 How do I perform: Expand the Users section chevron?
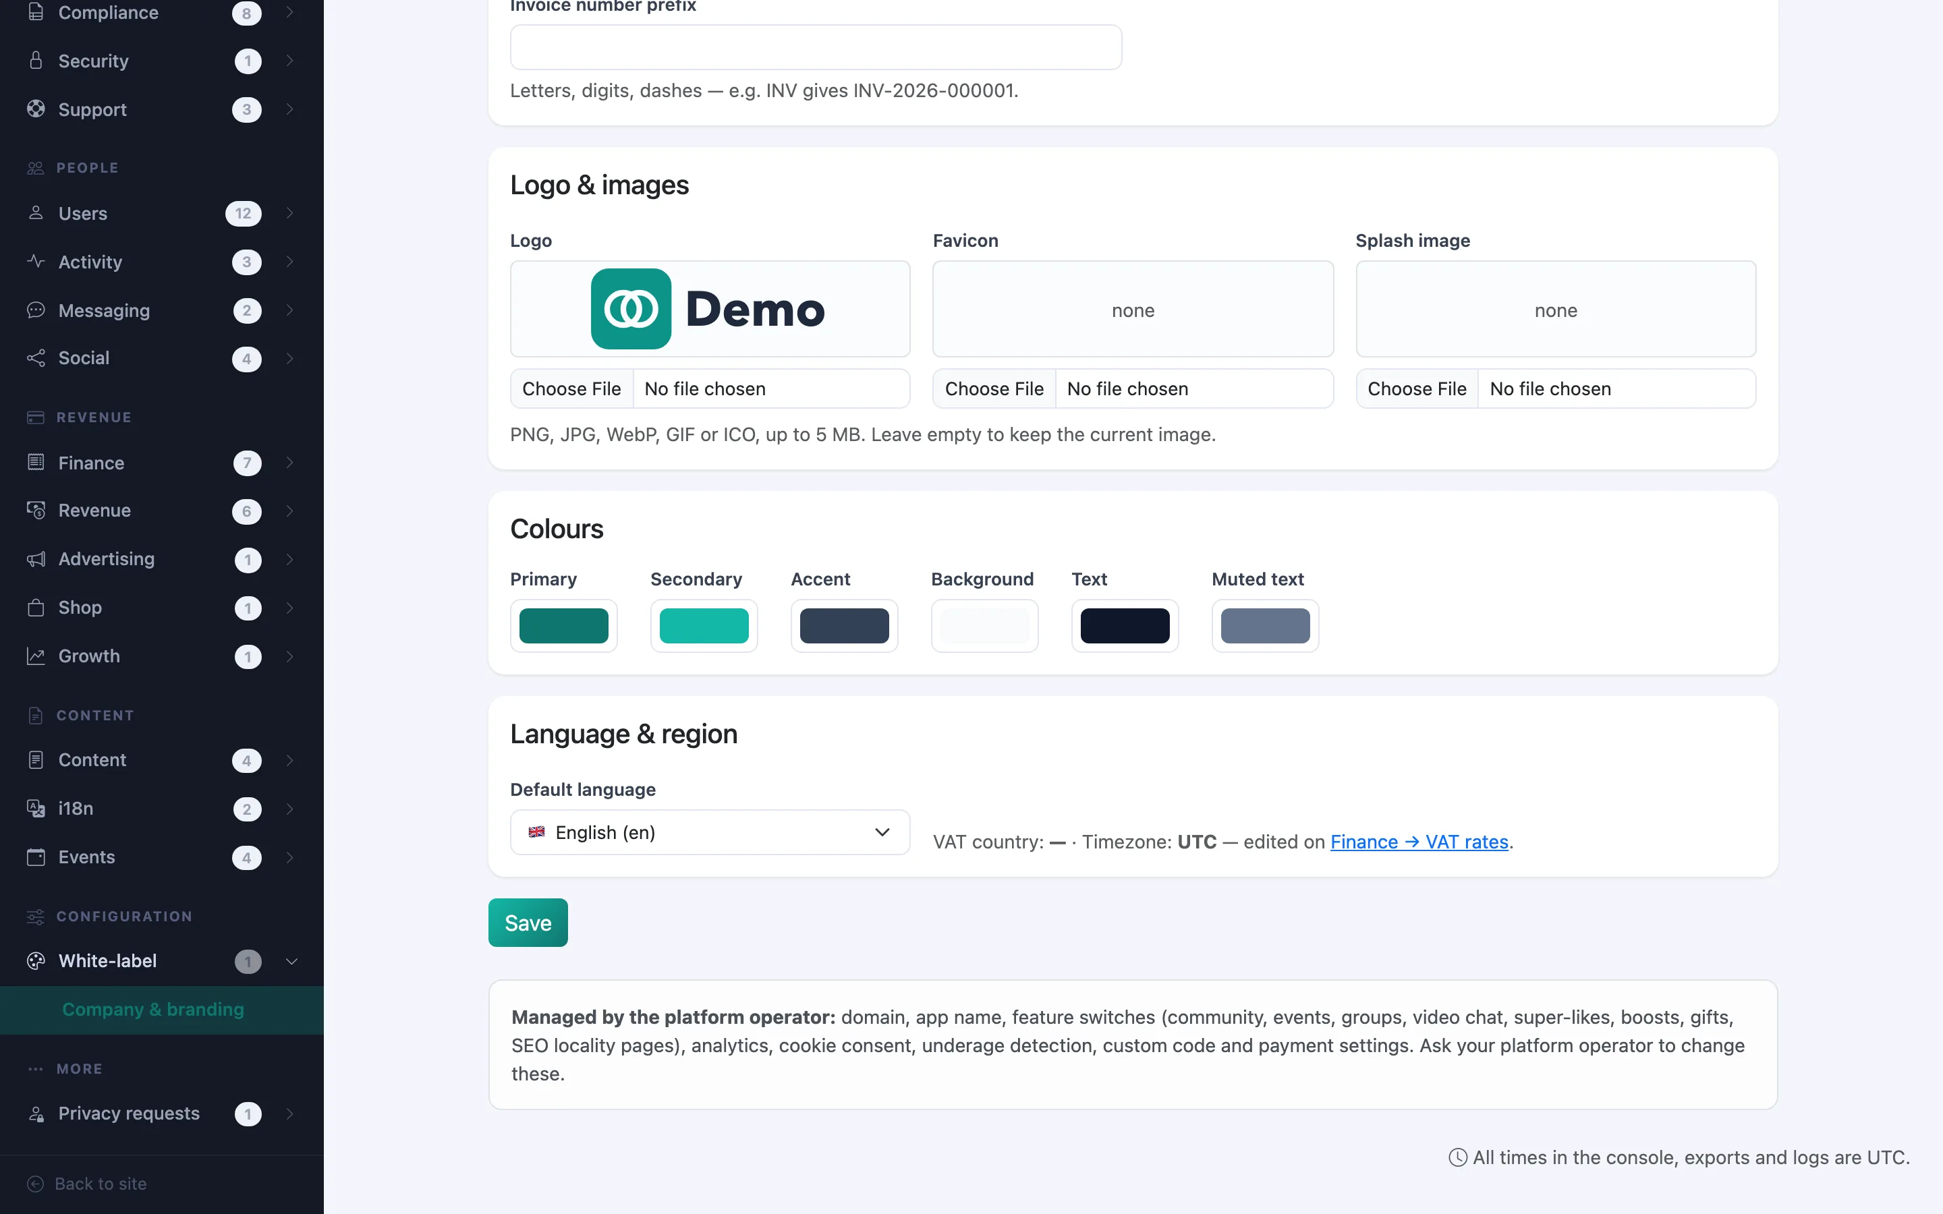click(x=290, y=212)
